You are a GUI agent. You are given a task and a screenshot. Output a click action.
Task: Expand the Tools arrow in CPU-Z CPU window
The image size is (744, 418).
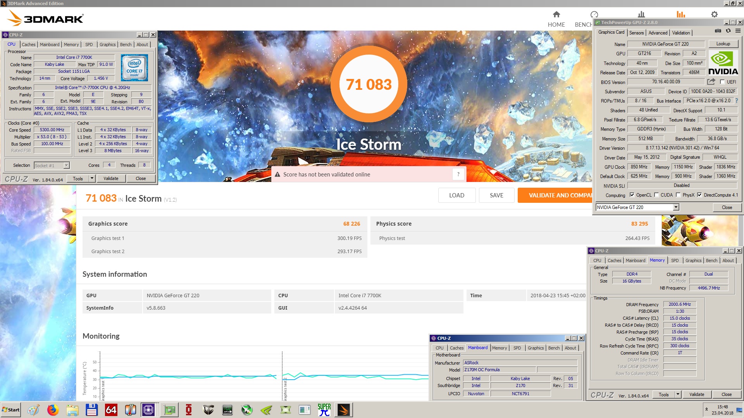pos(92,178)
